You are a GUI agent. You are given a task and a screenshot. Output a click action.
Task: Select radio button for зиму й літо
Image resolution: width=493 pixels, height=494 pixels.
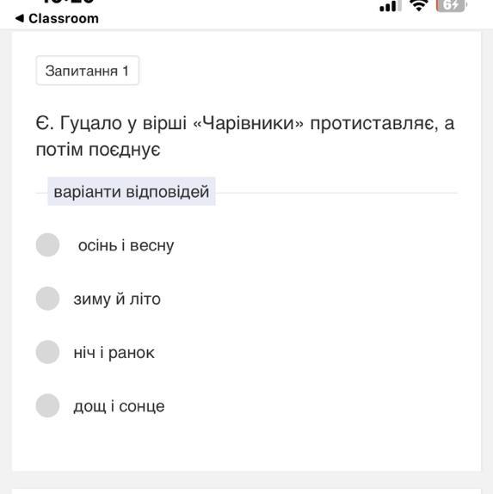pos(47,299)
